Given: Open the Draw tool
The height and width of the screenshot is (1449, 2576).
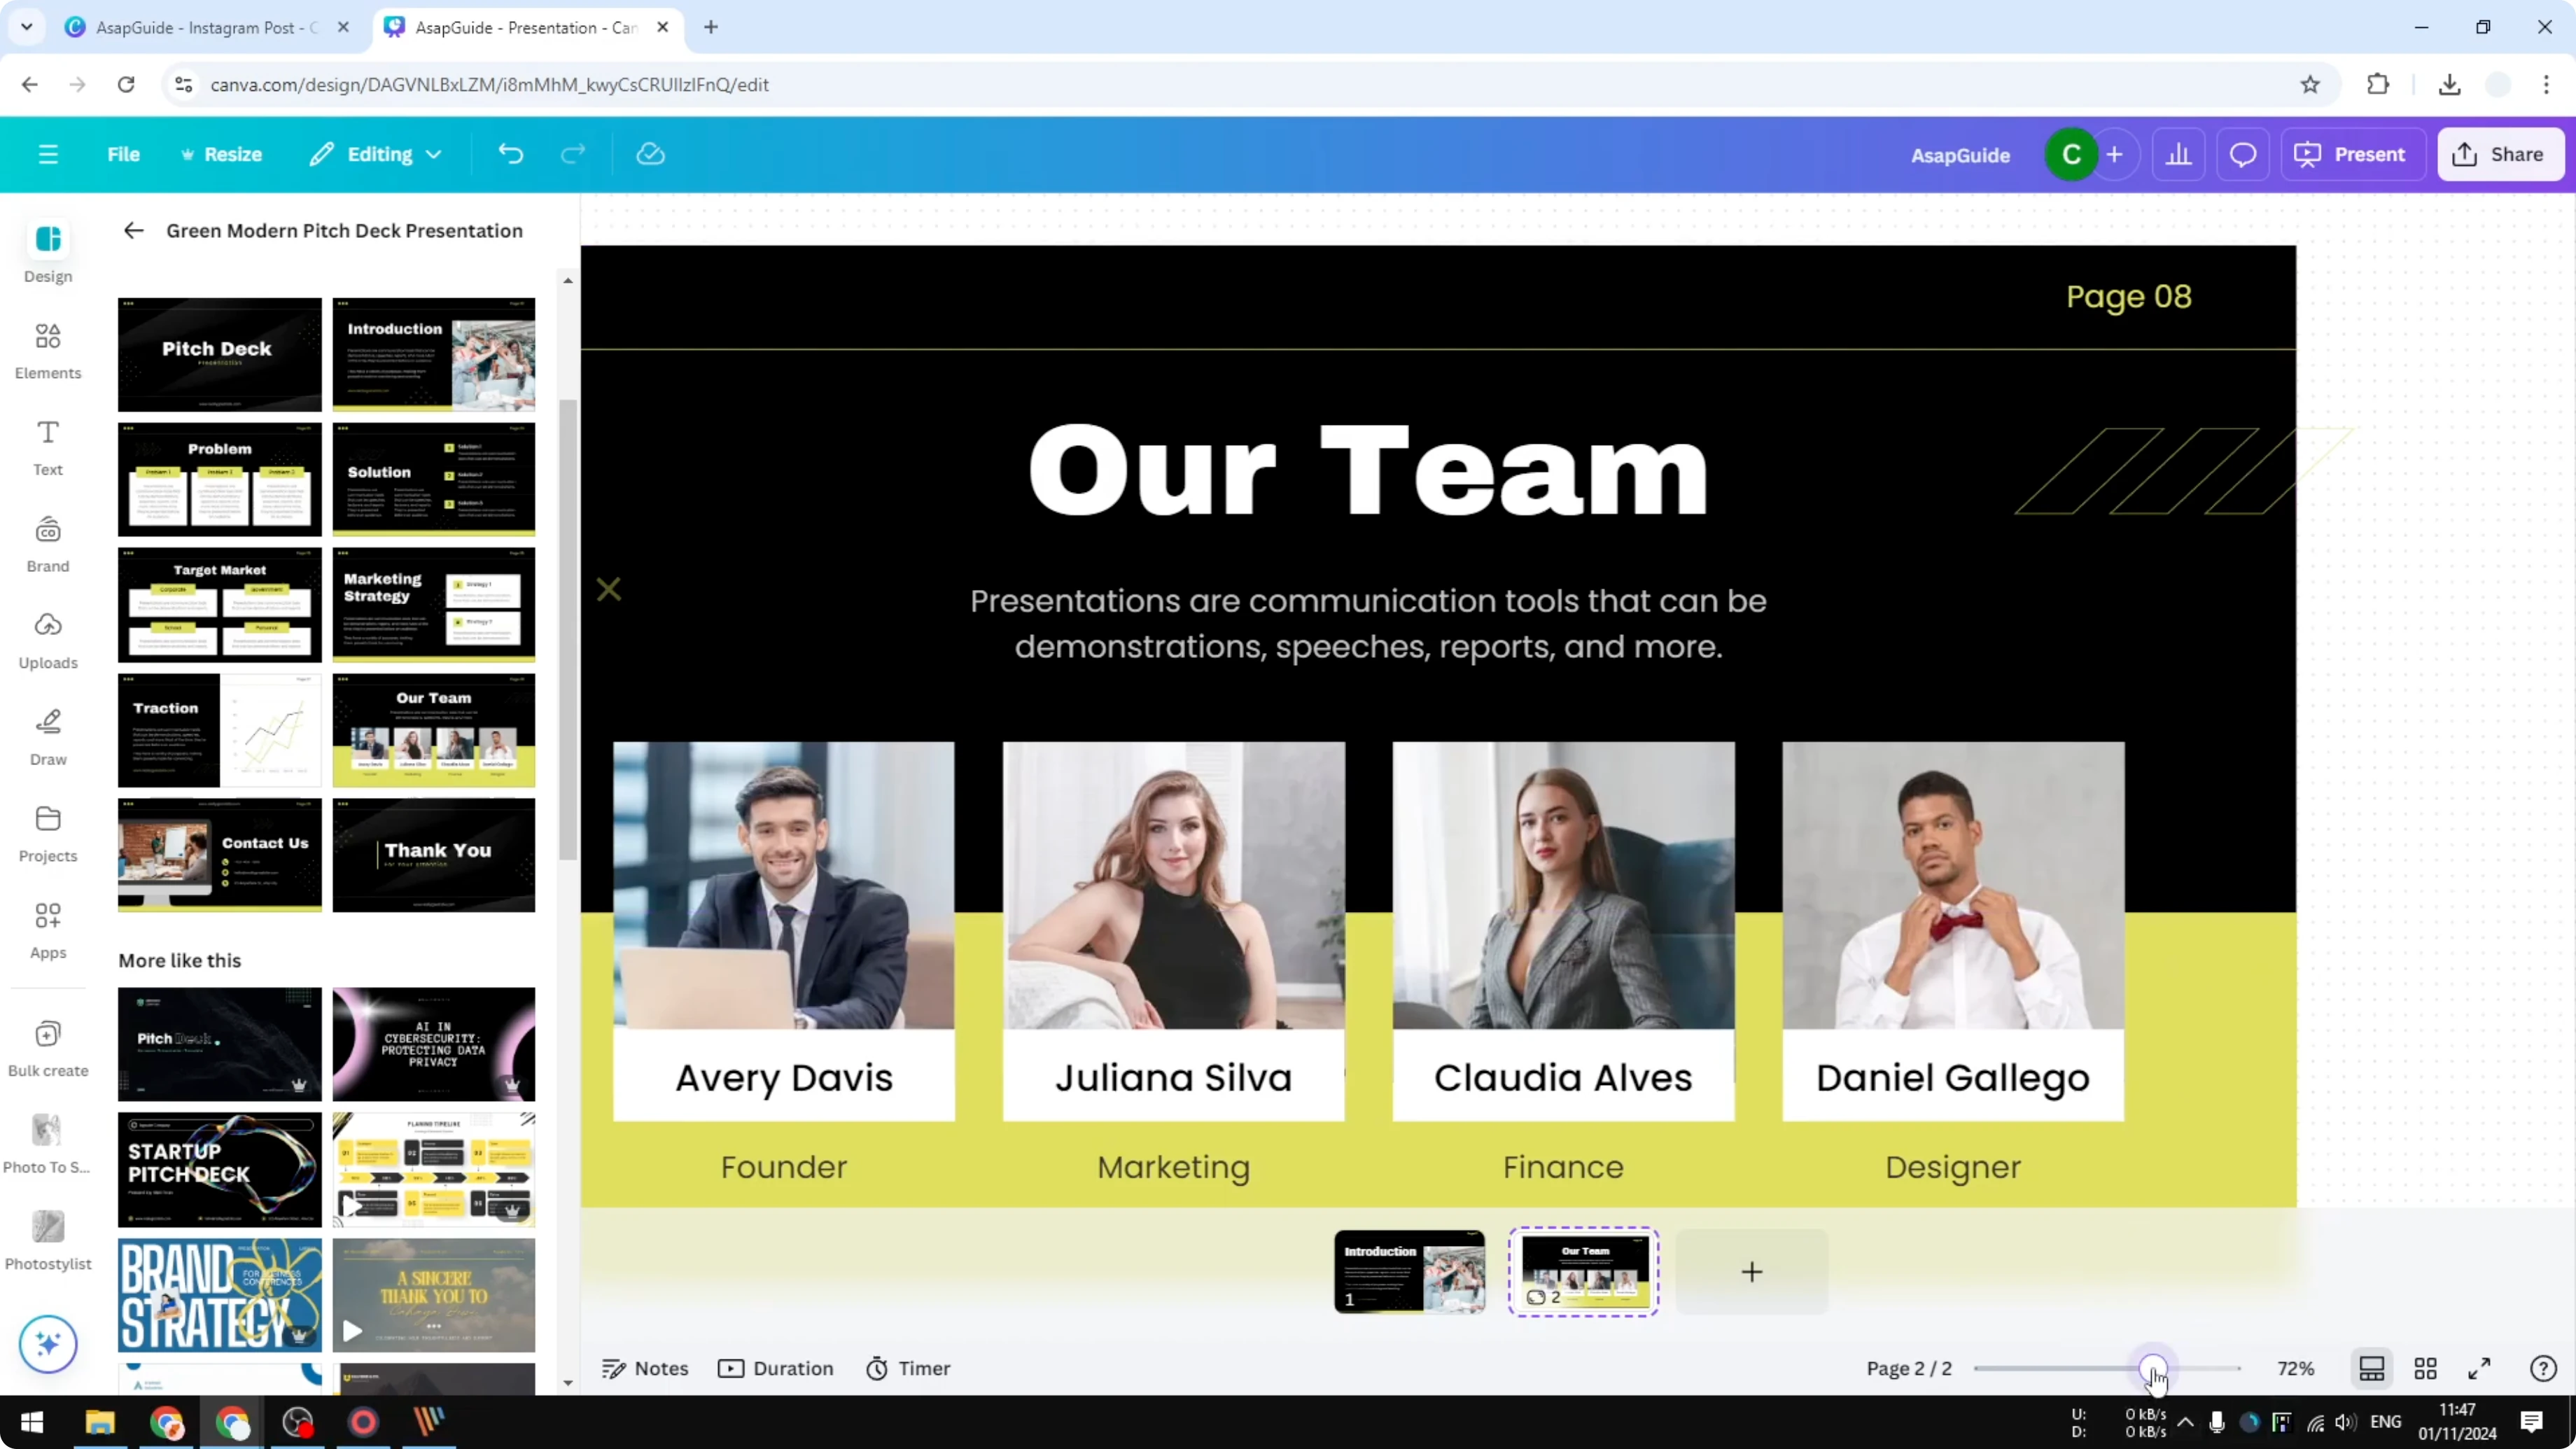Looking at the screenshot, I should (47, 737).
